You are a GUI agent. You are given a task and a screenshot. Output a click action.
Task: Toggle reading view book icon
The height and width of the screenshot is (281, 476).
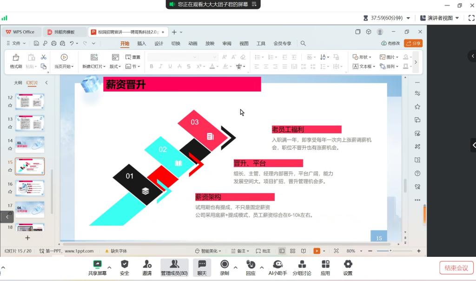pos(304,251)
